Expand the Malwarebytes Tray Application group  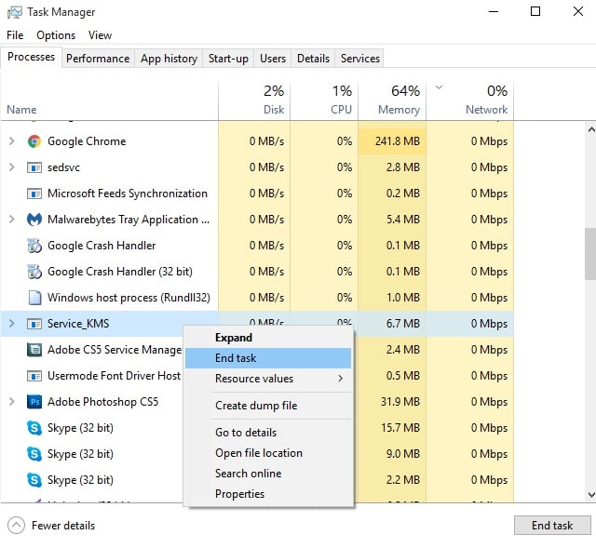click(x=12, y=220)
